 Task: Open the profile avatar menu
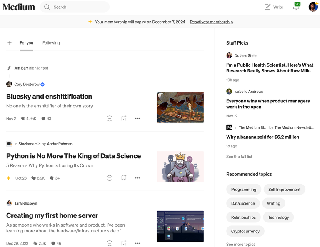[313, 7]
